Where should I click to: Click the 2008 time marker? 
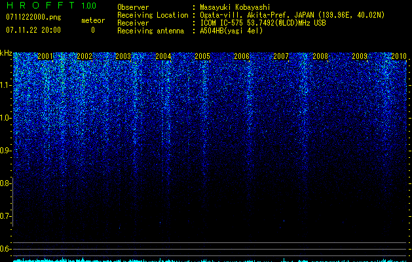tap(320, 56)
